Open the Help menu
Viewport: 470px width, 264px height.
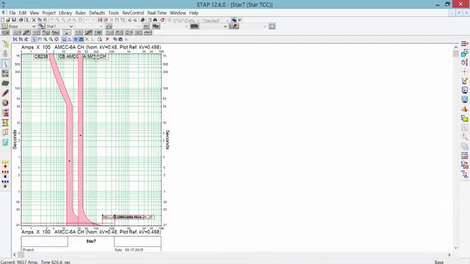click(194, 13)
